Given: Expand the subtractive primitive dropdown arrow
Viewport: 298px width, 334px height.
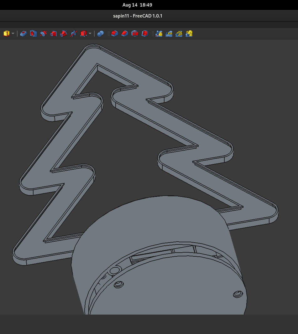Looking at the screenshot, I should (90, 34).
